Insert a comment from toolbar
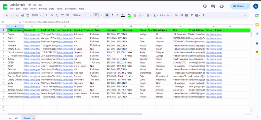The image size is (261, 120). click(x=181, y=15)
